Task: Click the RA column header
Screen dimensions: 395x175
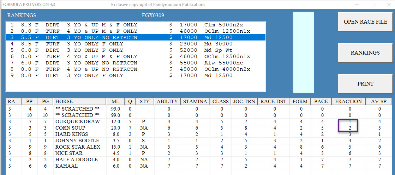Action: tap(14, 101)
